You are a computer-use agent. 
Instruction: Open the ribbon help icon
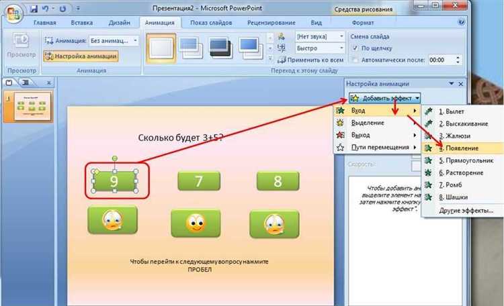[x=461, y=22]
